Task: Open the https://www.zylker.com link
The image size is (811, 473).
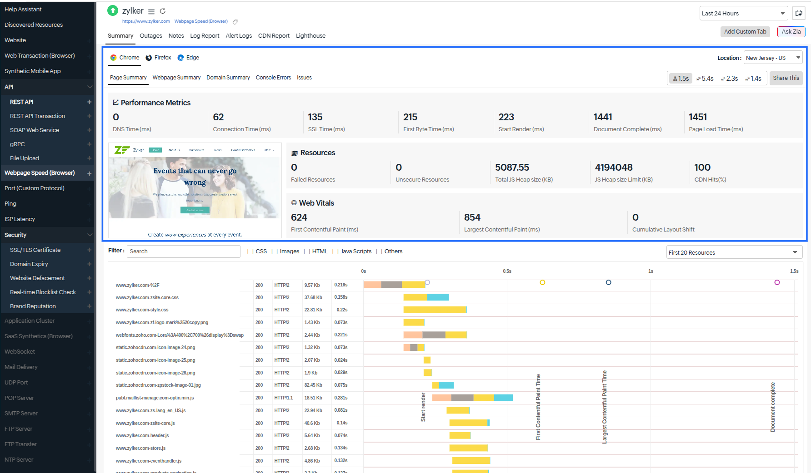Action: click(x=146, y=21)
